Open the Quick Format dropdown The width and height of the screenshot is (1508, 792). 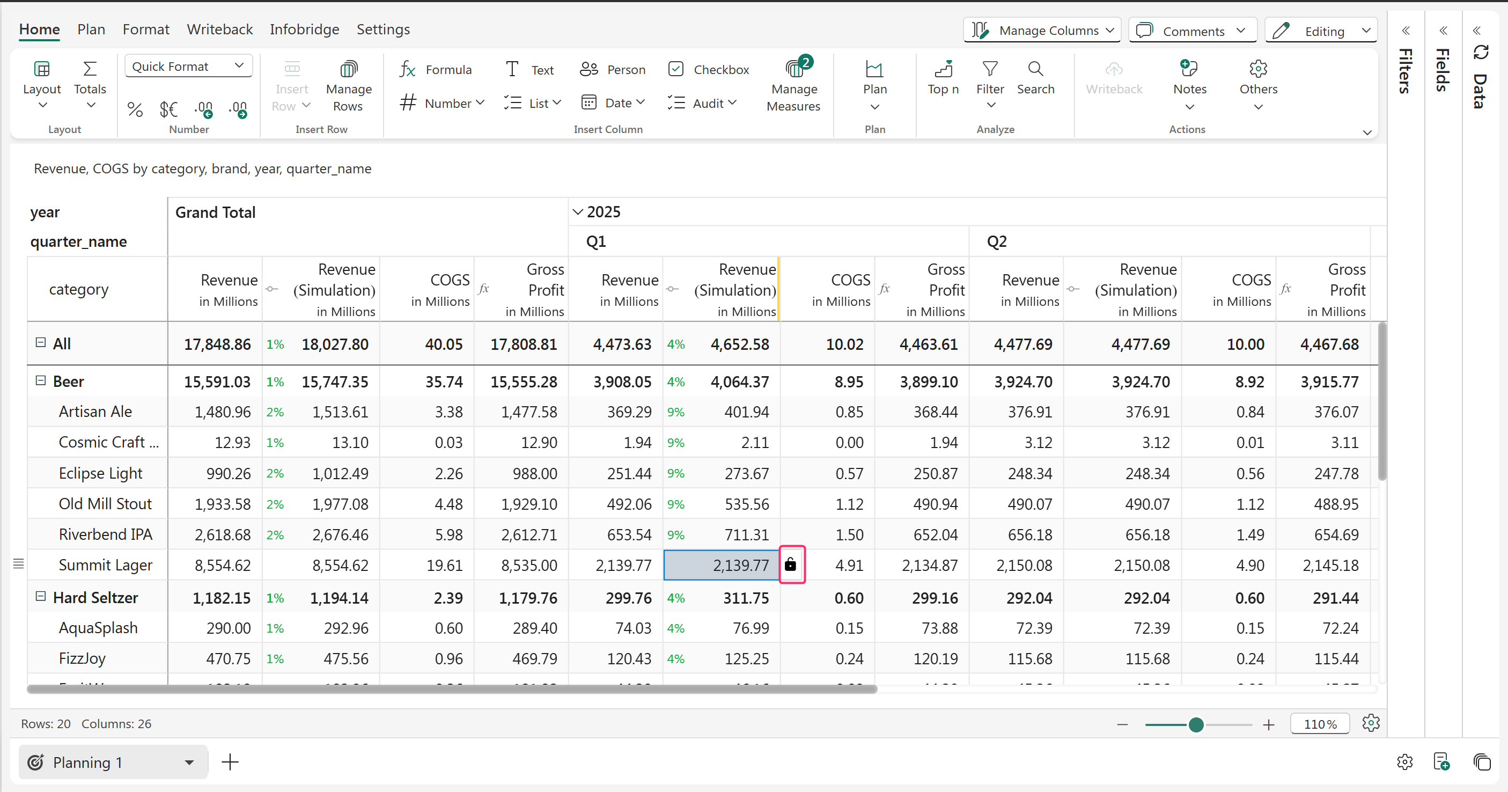pyautogui.click(x=188, y=66)
